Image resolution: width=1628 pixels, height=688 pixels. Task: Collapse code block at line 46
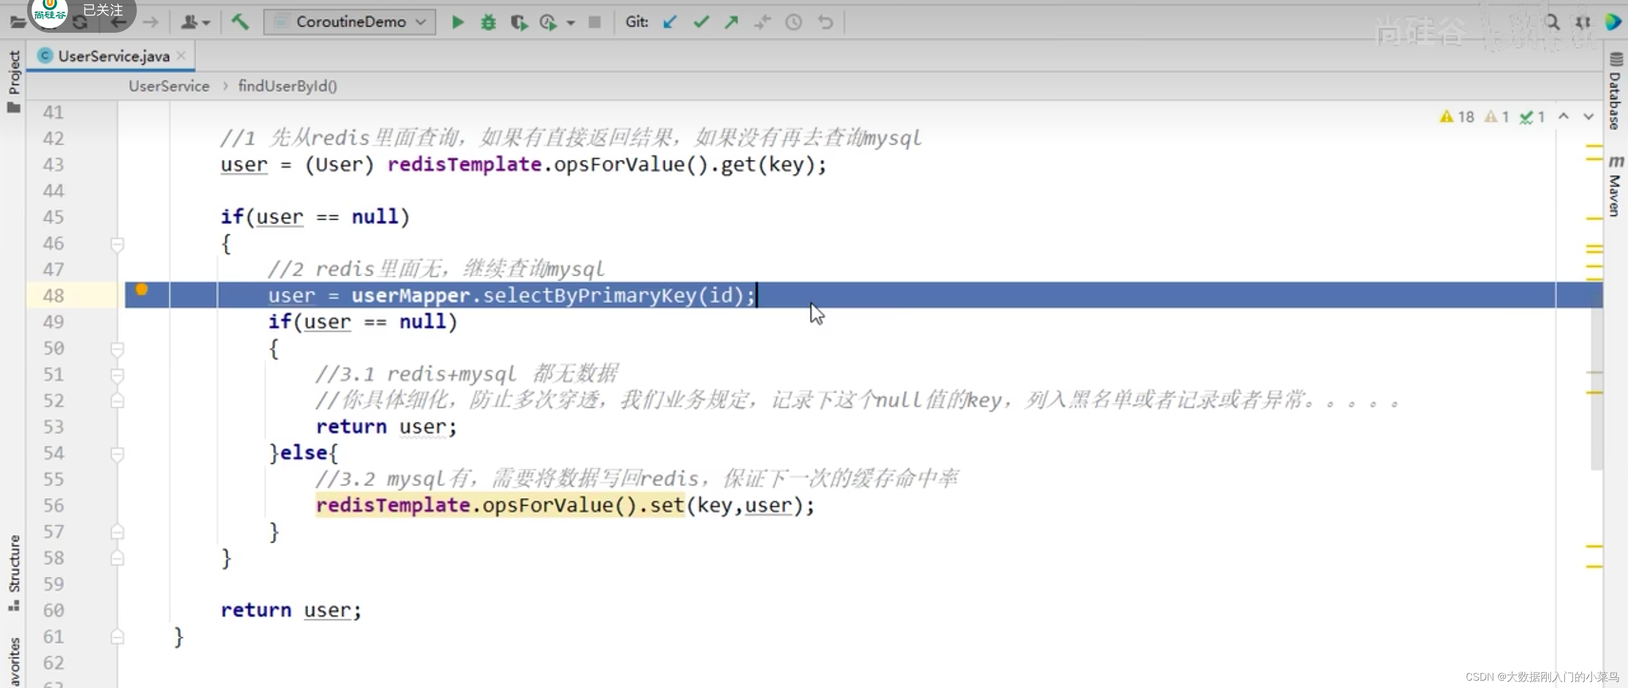click(x=117, y=244)
